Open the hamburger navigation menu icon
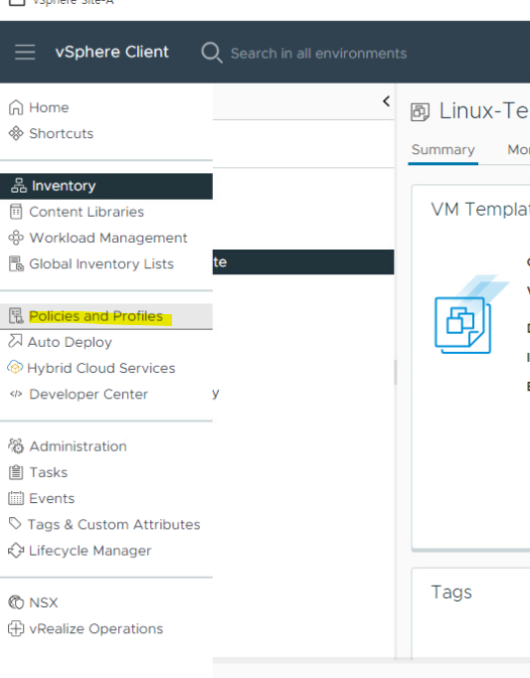The width and height of the screenshot is (530, 678). click(x=25, y=53)
